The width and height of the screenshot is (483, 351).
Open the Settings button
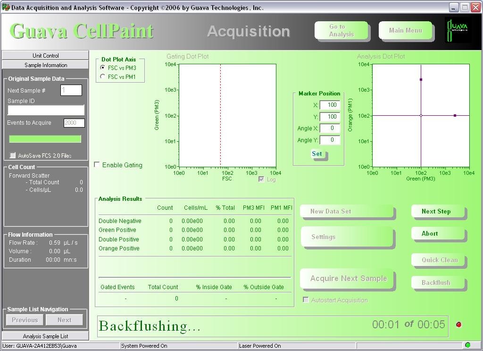tap(347, 237)
